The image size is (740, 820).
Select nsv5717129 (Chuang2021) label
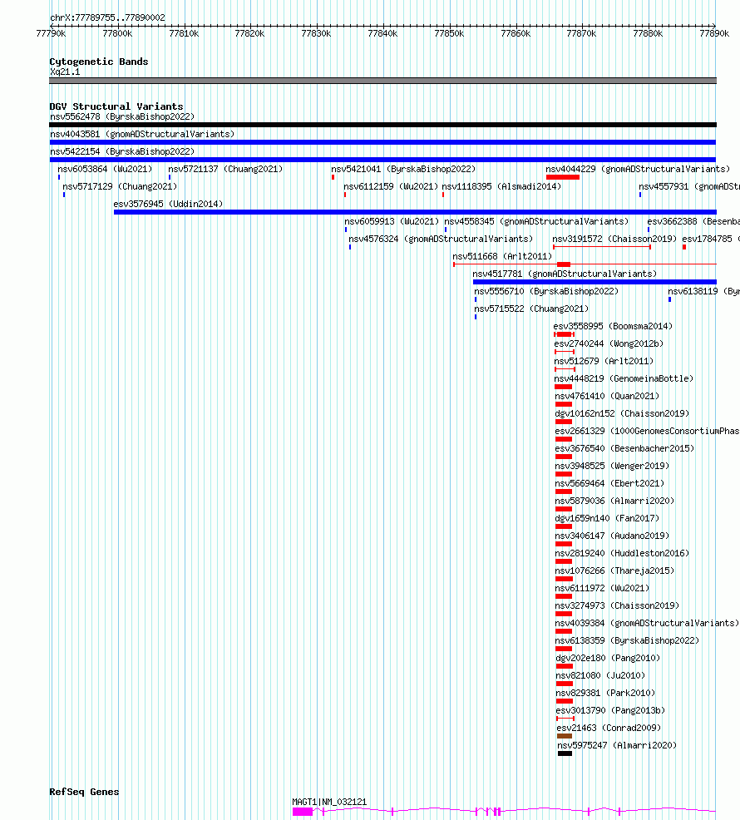(x=120, y=186)
